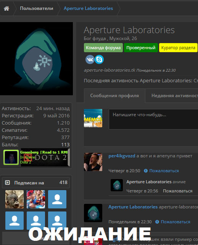Switch to Недавняя активность tab
Image resolution: width=198 pixels, height=245 pixels.
click(172, 96)
